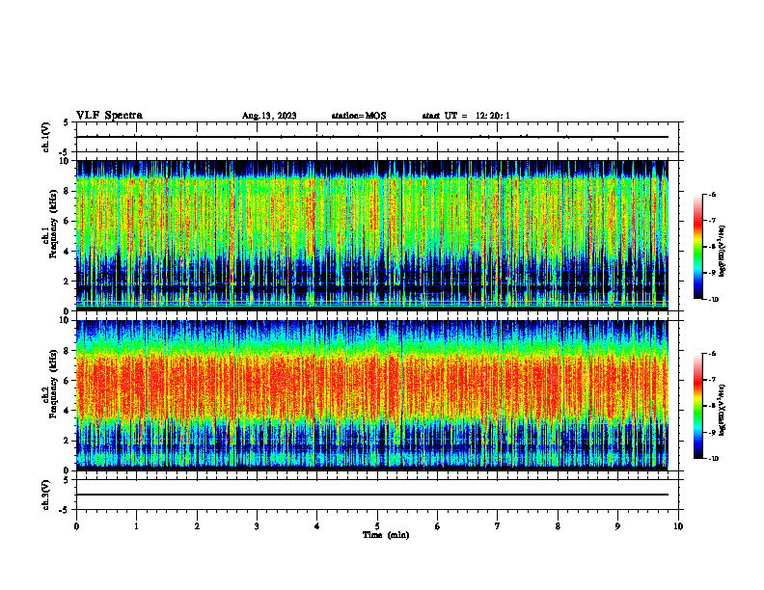Screen dimensions: 764x590
Task: Select the '6' kHz tick on ch.1 axis
Action: point(68,221)
